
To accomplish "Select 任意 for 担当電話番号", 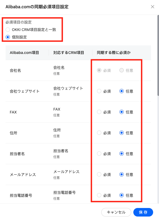I will click(122, 195).
